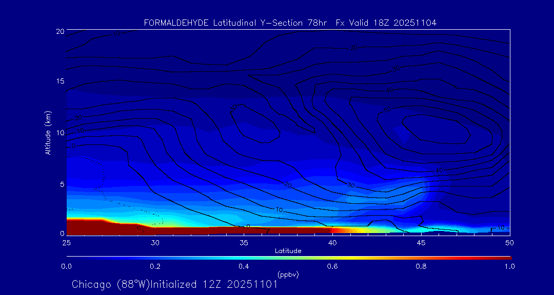Click the "Latitude" horizontal axis label
Screen dimensions: 554x295
pyautogui.click(x=288, y=251)
